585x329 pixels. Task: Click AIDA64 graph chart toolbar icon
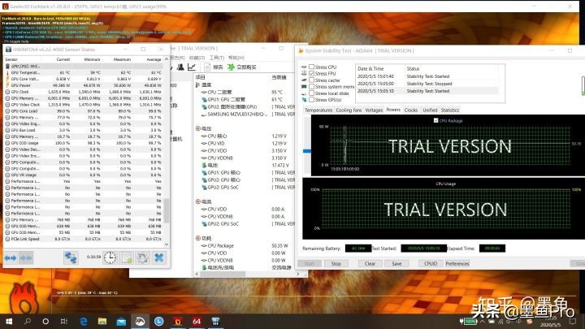(192, 67)
